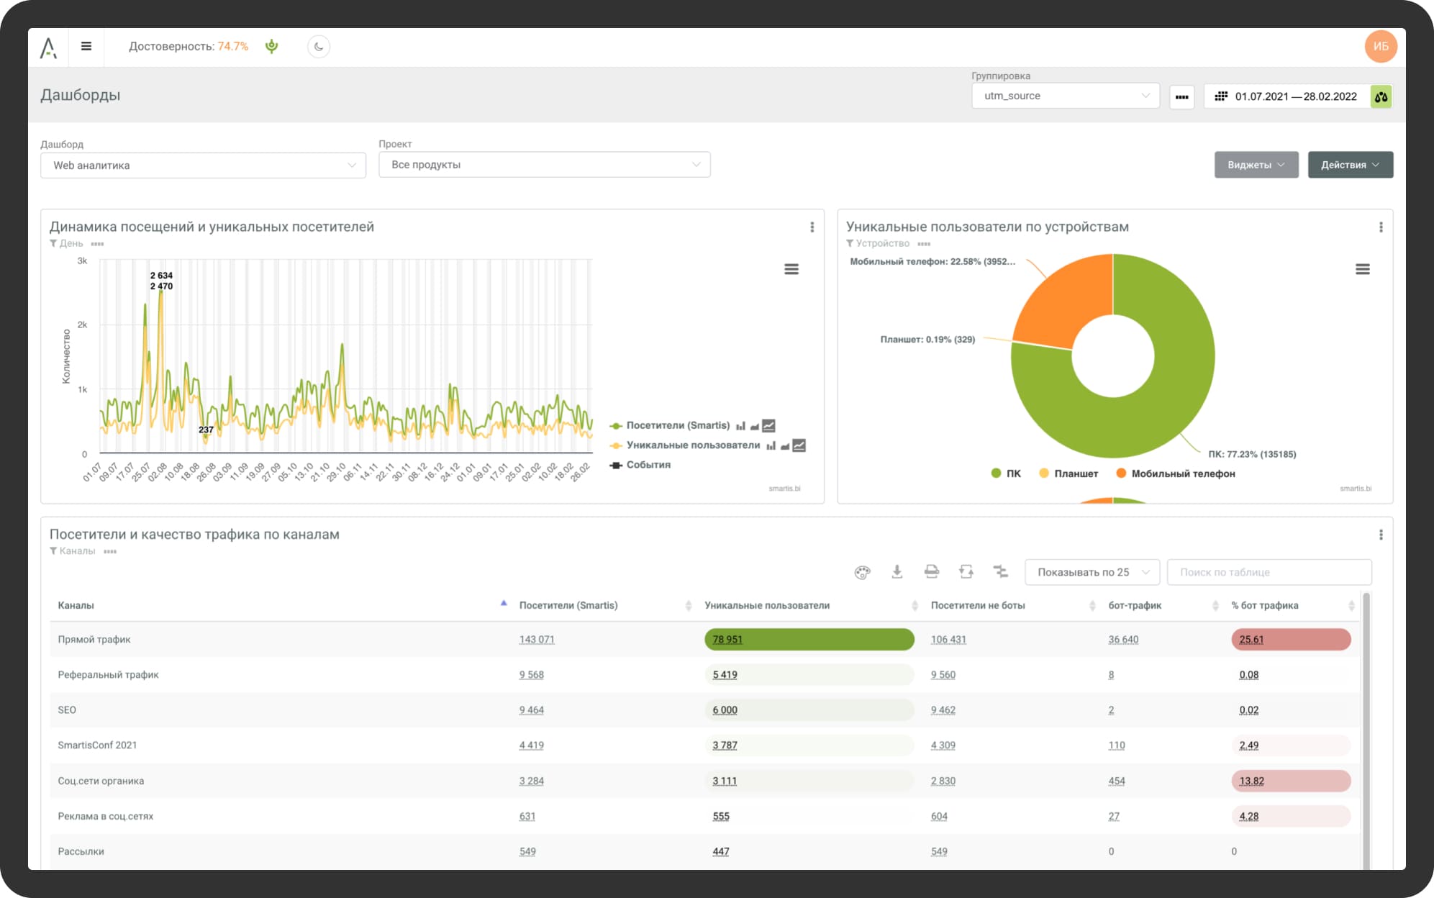Click the chart hamburger menu in visits widget
1434x898 pixels.
point(791,269)
